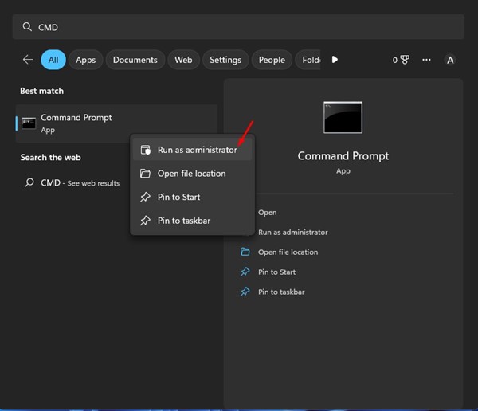Click the blue folder icon in preview pane
Viewport: 478px width, 411px height.
245,252
